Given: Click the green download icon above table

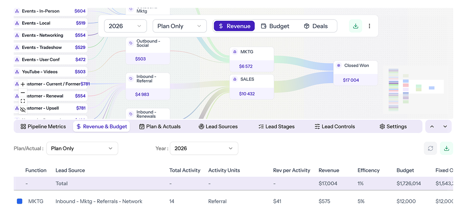Looking at the screenshot, I should point(446,148).
